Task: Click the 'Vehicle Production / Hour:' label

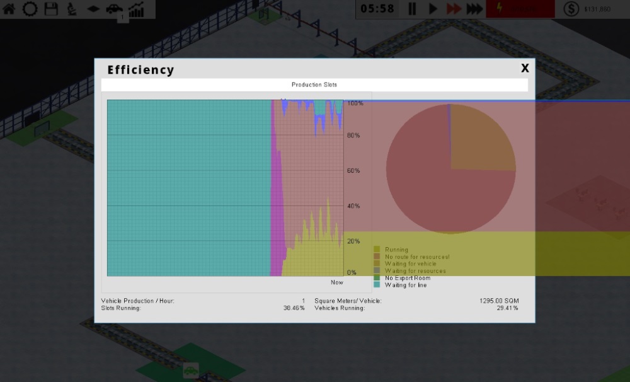Action: tap(138, 301)
